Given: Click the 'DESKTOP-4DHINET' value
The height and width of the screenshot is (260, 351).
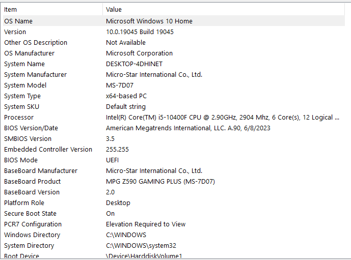Looking at the screenshot, I should [x=134, y=64].
